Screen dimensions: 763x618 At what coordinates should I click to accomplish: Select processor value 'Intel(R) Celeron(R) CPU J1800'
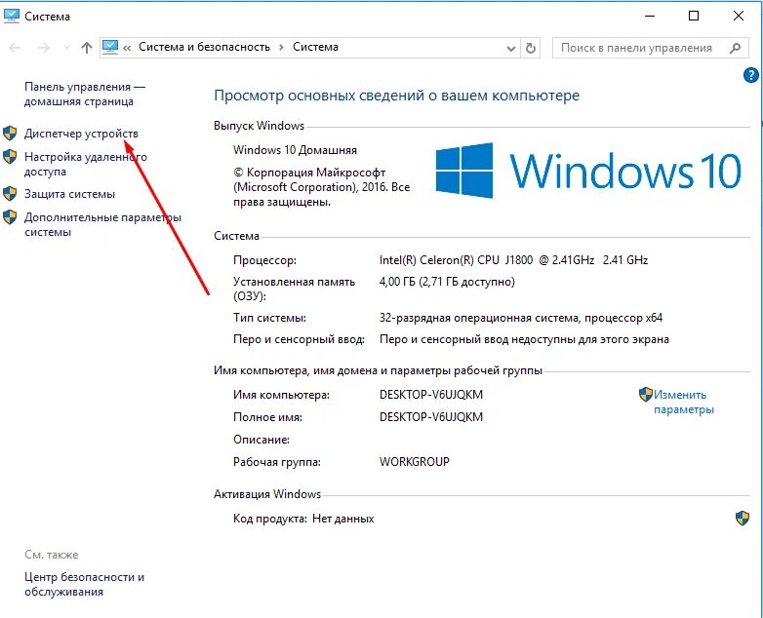pyautogui.click(x=456, y=260)
